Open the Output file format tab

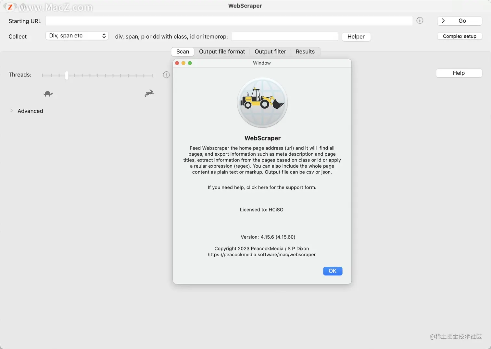pyautogui.click(x=222, y=52)
